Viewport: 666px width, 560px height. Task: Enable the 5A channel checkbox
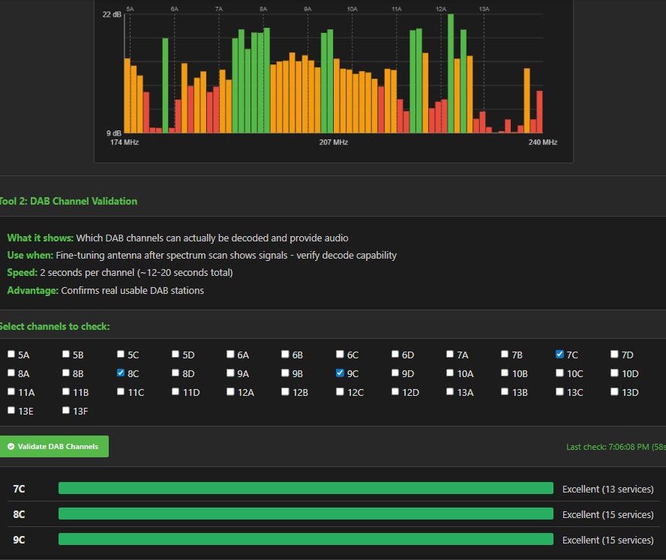pos(11,355)
